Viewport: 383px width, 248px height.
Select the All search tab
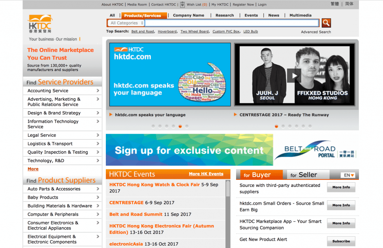pos(112,15)
